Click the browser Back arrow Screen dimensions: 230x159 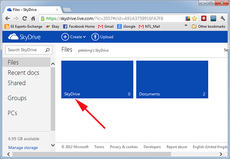point(8,18)
